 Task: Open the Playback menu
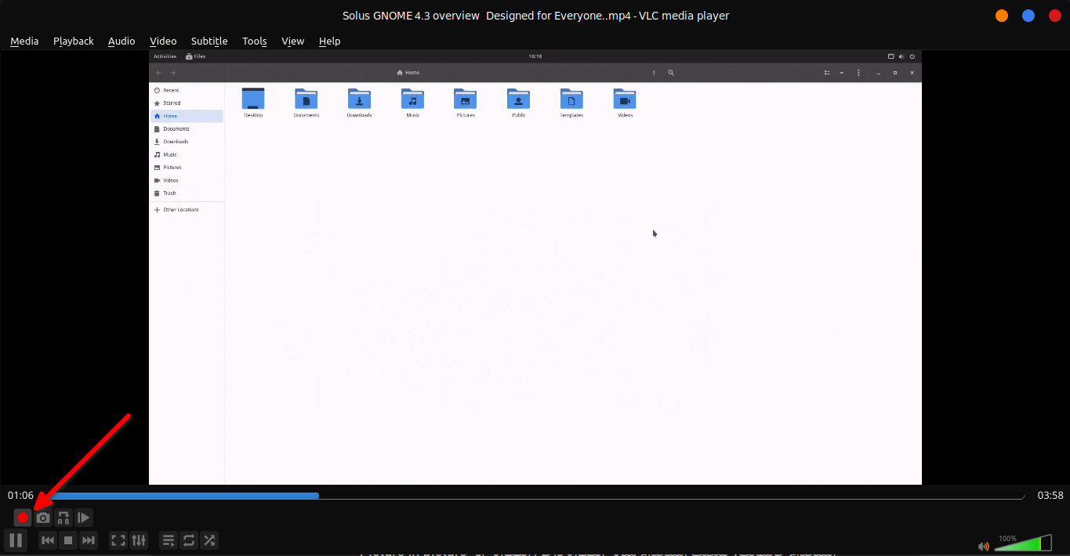pyautogui.click(x=73, y=41)
